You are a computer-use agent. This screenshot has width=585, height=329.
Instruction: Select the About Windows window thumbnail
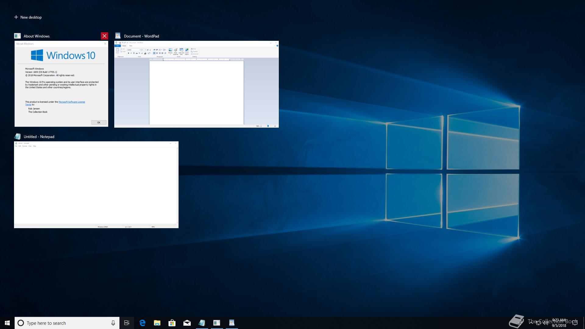coord(61,84)
